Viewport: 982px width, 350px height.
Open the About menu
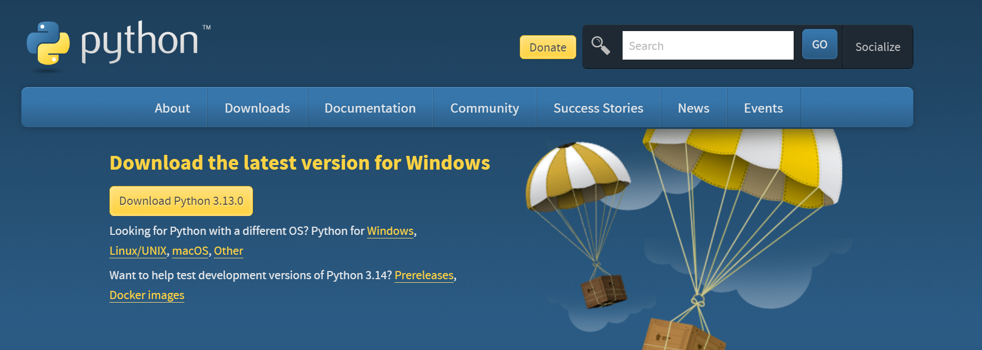click(172, 108)
